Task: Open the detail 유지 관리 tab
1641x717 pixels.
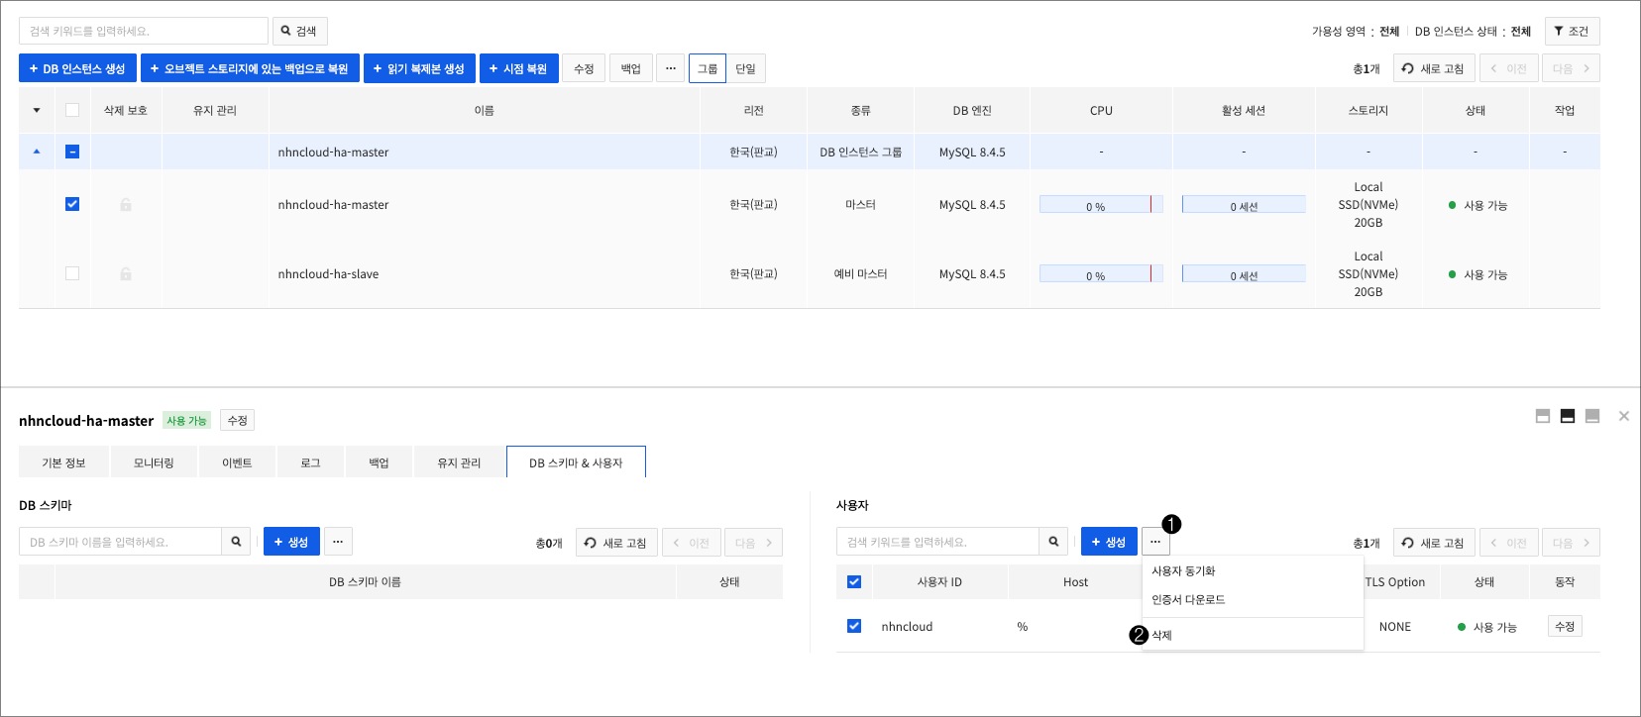Action: [x=459, y=462]
